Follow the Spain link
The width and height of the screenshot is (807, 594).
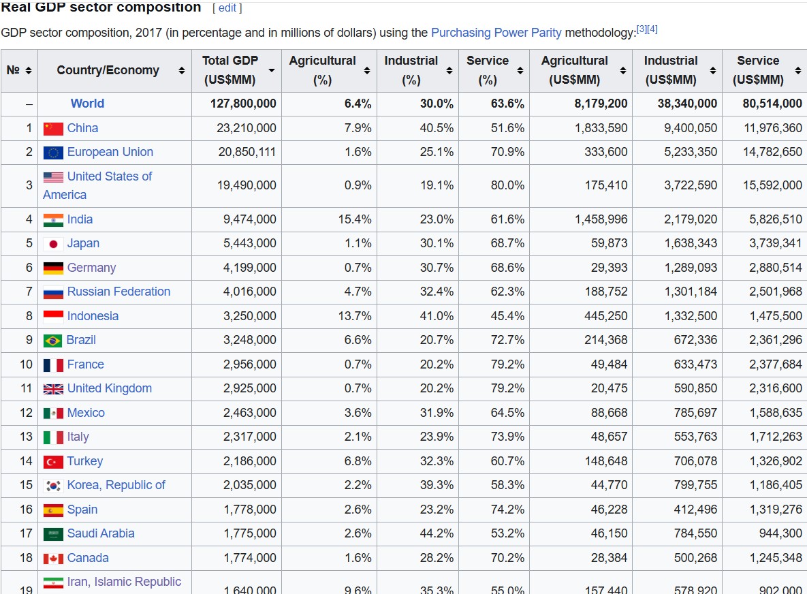(x=82, y=510)
